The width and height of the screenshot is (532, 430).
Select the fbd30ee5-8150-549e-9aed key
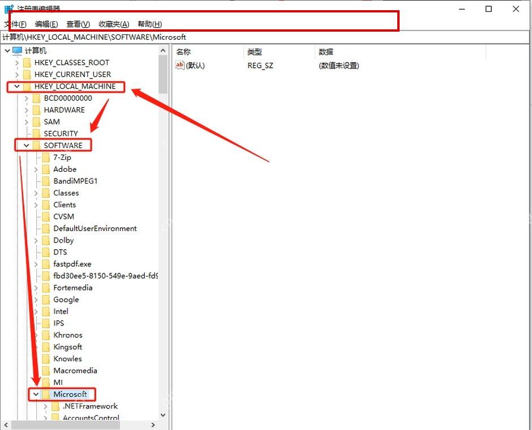pyautogui.click(x=105, y=276)
